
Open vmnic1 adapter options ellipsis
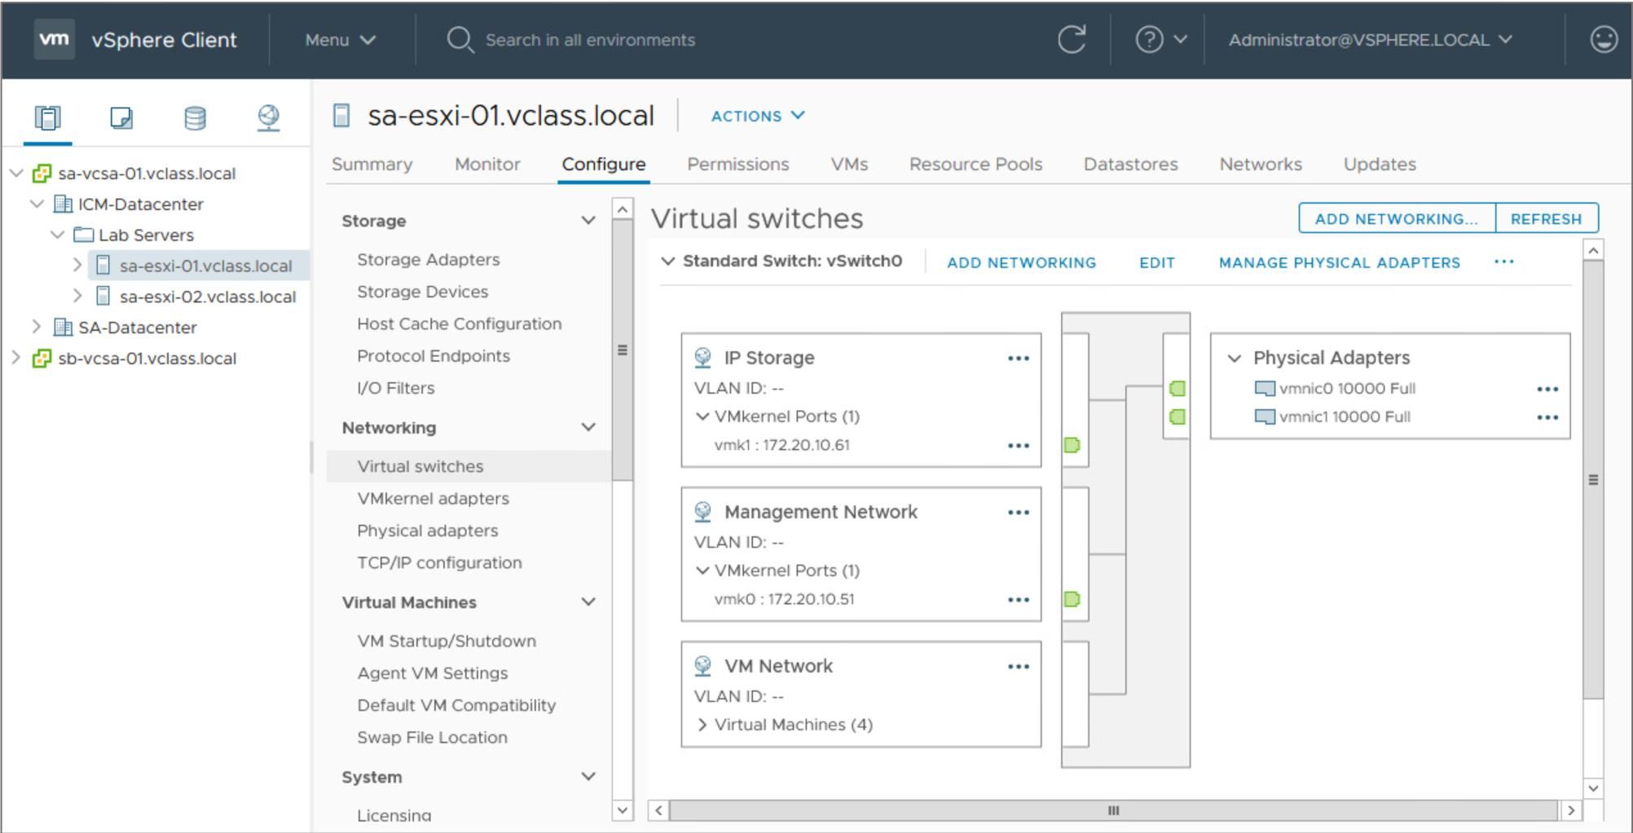pyautogui.click(x=1547, y=417)
